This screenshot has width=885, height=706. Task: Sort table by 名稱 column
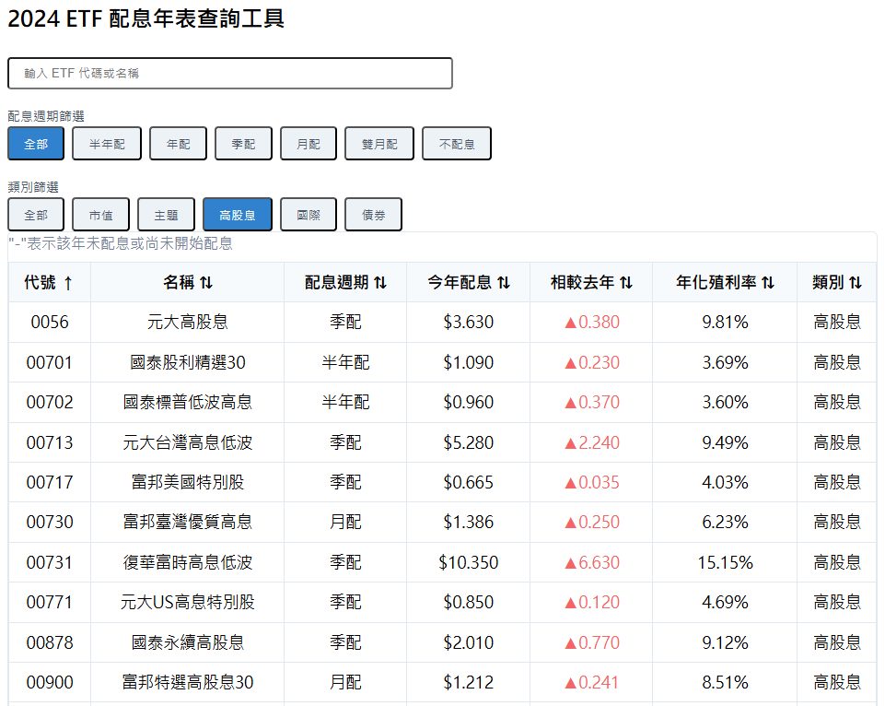pos(187,282)
